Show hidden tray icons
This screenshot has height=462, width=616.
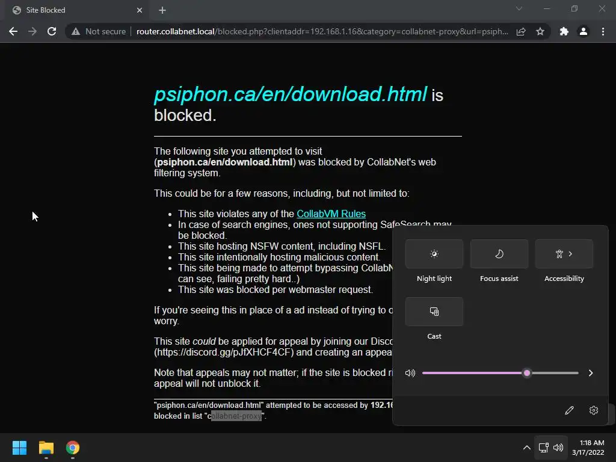[527, 448]
